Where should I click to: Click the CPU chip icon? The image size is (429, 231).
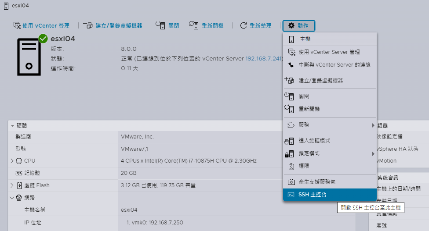pyautogui.click(x=19, y=161)
